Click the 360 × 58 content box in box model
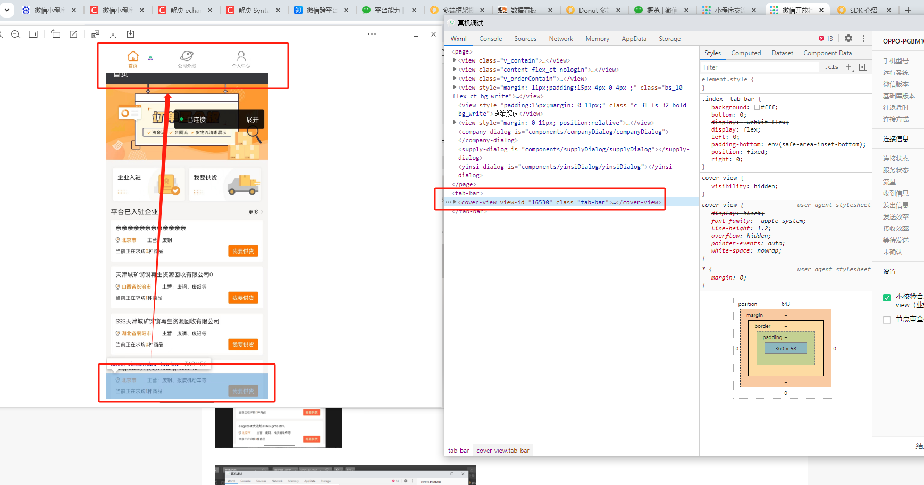The image size is (924, 485). (x=786, y=349)
